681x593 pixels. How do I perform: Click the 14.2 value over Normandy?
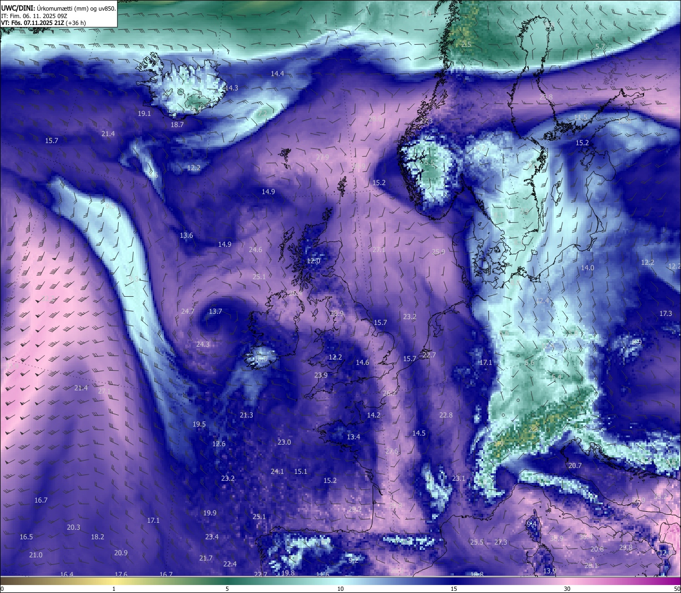(x=373, y=415)
